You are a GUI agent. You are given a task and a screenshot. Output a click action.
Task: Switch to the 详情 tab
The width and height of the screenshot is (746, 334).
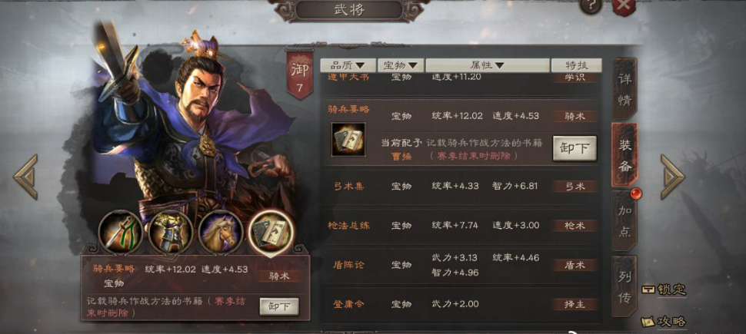(624, 89)
